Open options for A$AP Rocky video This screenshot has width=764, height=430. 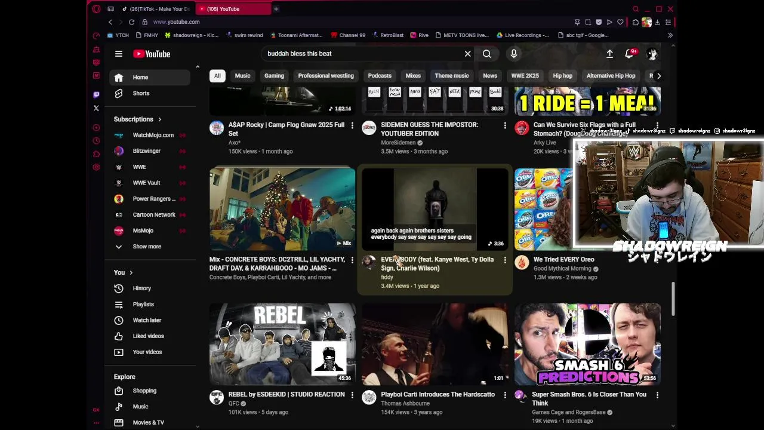(x=352, y=125)
